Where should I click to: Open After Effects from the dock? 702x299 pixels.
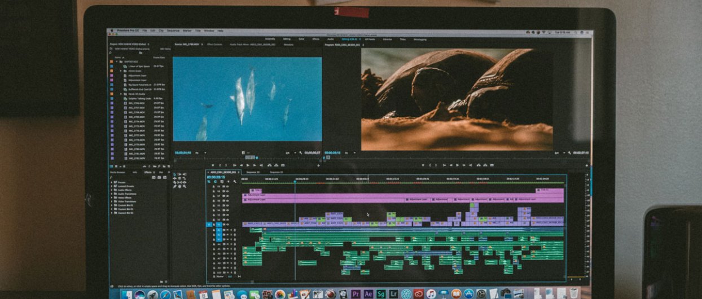coord(368,294)
